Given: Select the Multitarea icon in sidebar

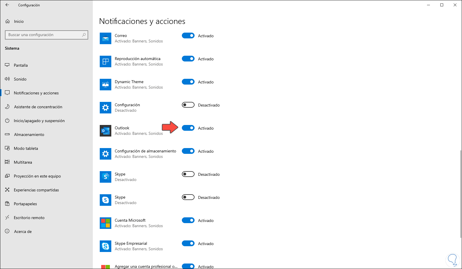Looking at the screenshot, I should point(7,162).
